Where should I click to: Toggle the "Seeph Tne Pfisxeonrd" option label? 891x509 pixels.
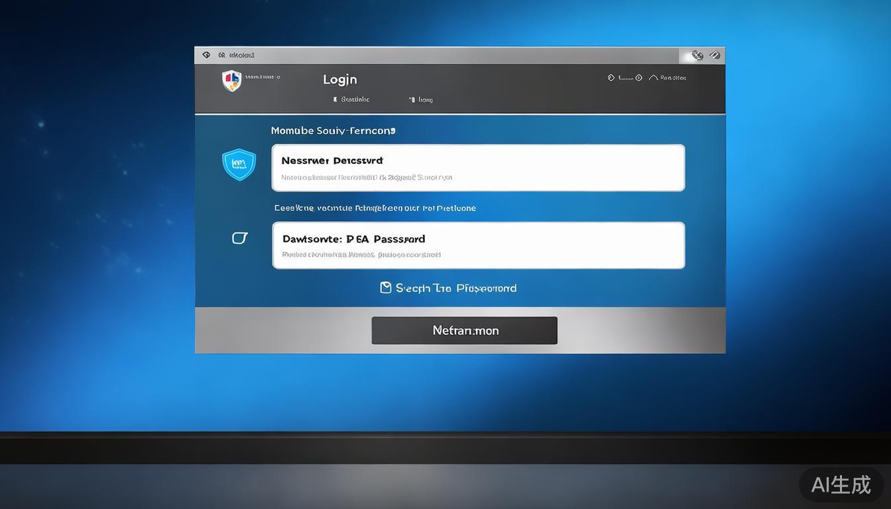(x=456, y=288)
